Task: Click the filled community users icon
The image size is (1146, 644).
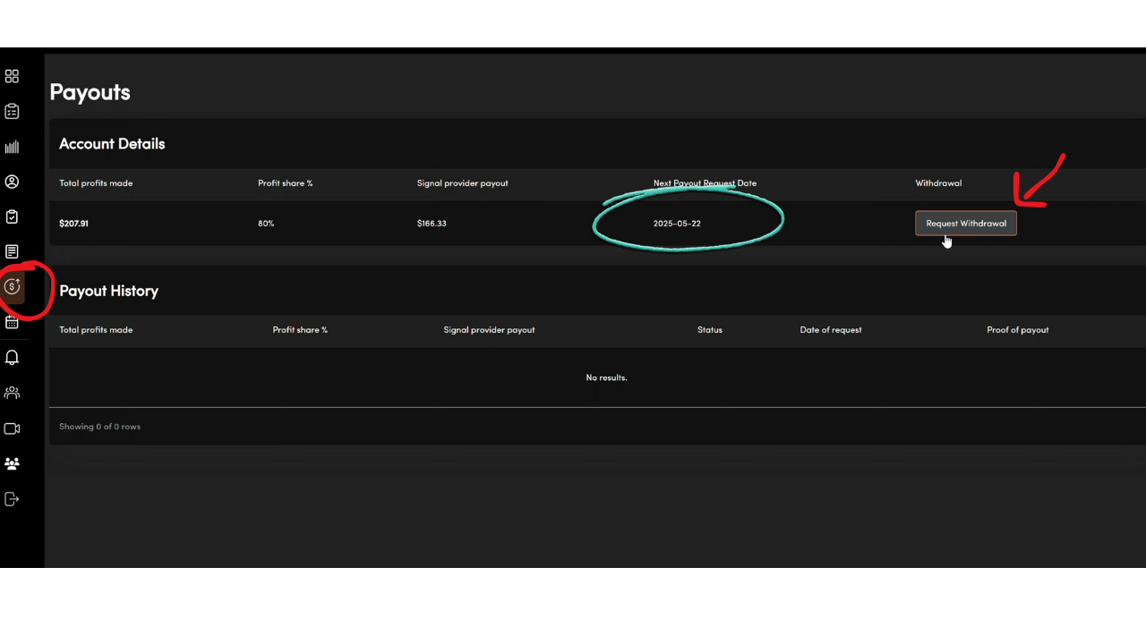Action: [12, 464]
